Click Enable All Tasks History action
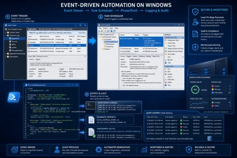237x158 pixels. tap(175, 51)
